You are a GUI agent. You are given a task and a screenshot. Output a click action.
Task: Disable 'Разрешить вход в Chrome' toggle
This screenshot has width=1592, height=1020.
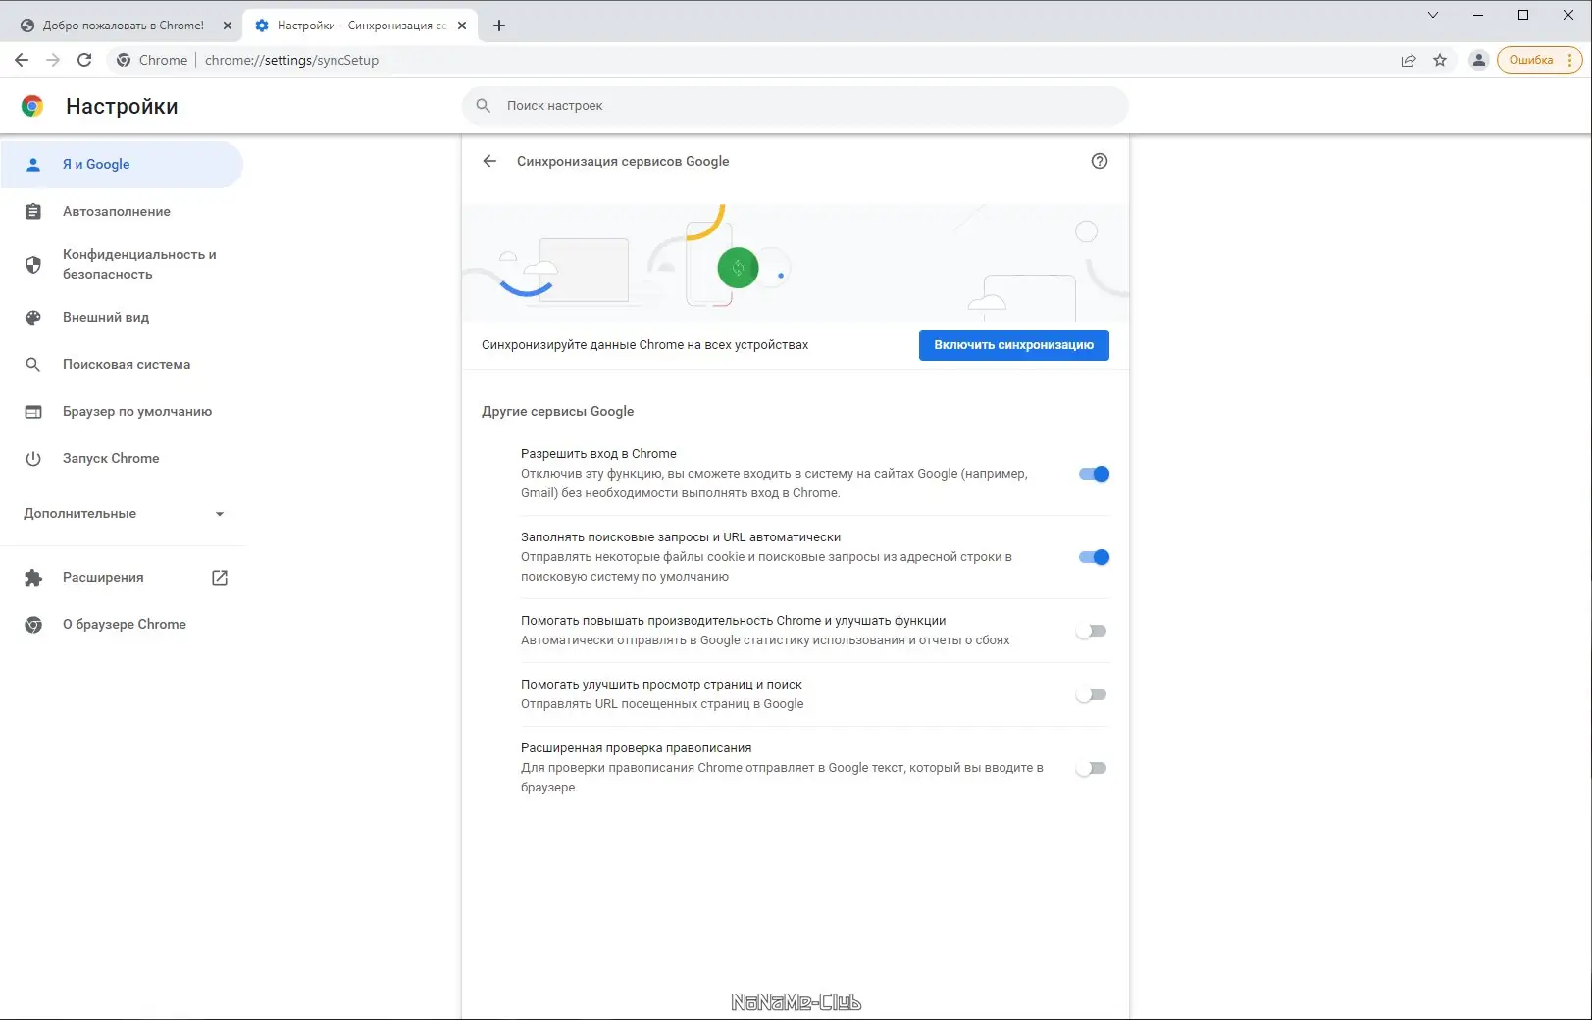(x=1093, y=474)
